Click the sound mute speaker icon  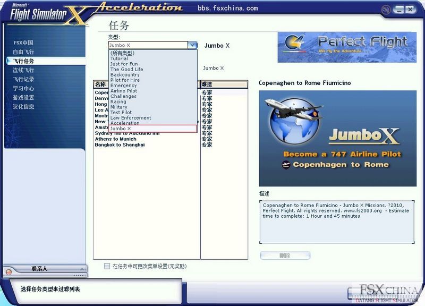pos(386,10)
